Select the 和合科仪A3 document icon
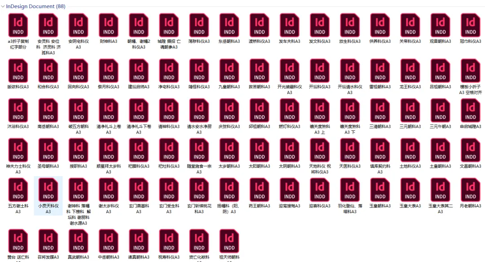The image size is (485, 262). pyautogui.click(x=48, y=71)
